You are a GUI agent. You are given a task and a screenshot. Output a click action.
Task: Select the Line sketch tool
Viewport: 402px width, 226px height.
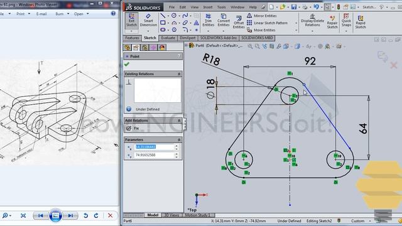tap(163, 16)
